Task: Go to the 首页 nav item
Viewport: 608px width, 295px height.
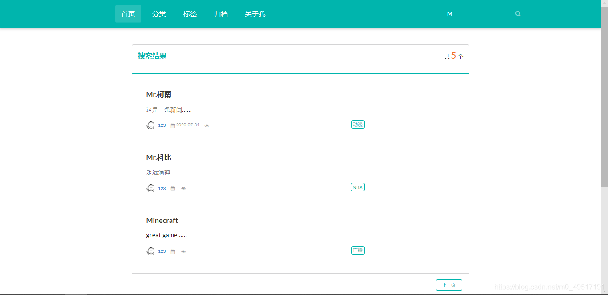Action: click(128, 14)
